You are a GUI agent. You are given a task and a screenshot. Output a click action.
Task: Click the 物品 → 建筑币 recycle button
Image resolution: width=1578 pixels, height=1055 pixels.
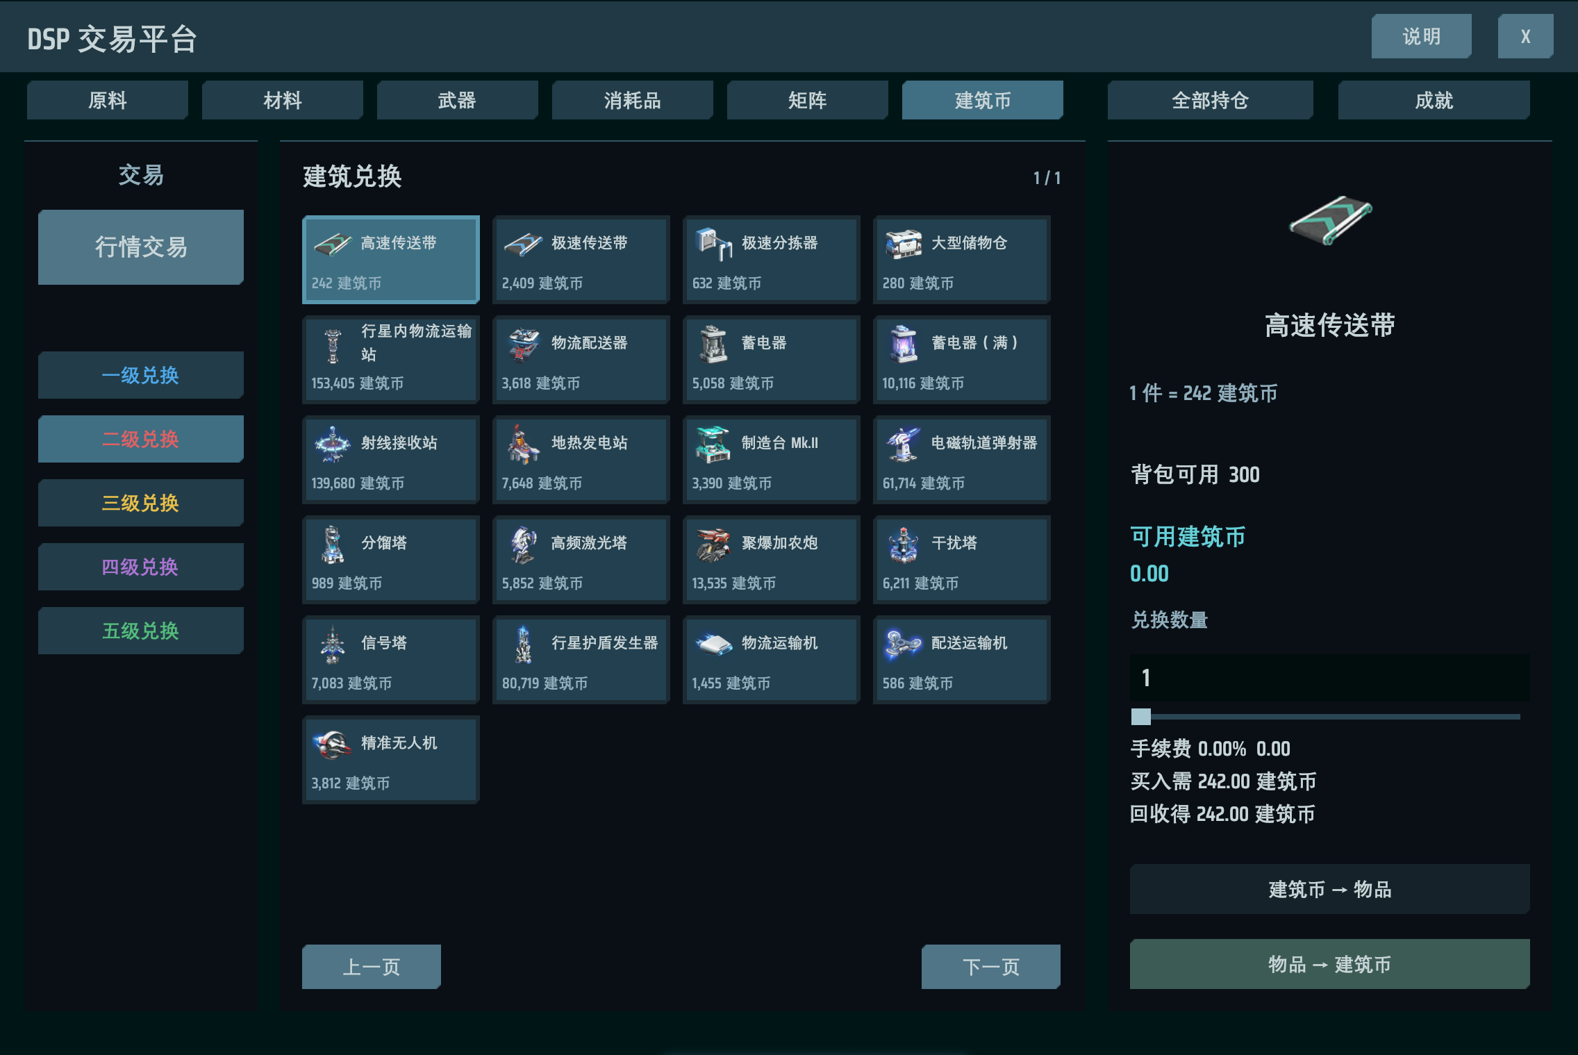click(x=1330, y=964)
